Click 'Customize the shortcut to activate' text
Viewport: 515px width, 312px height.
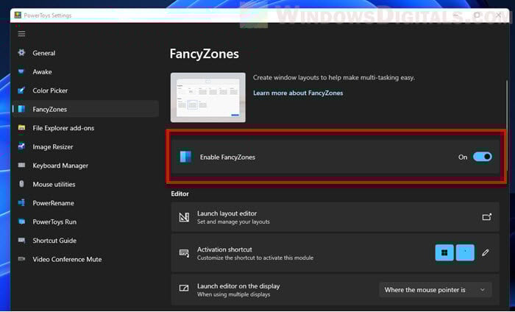coord(255,258)
